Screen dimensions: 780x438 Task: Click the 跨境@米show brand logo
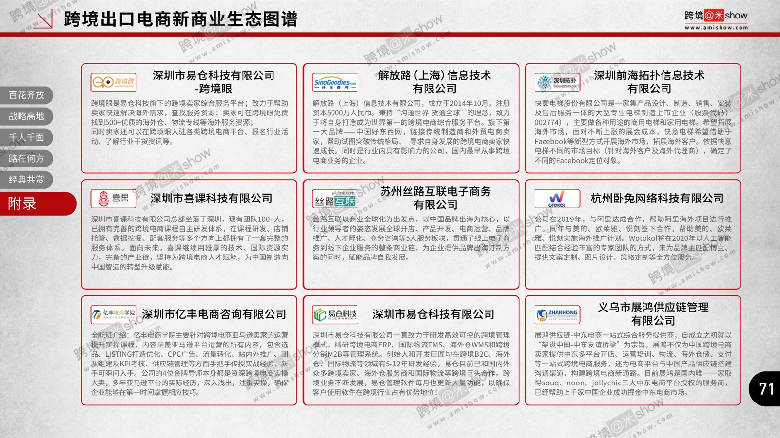(716, 16)
